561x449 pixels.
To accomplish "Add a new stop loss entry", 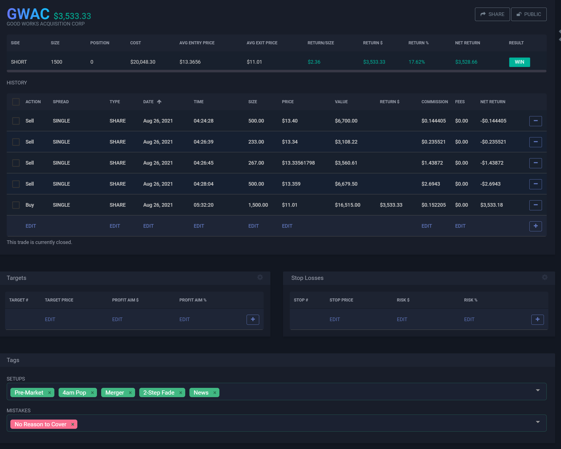I will coord(537,319).
